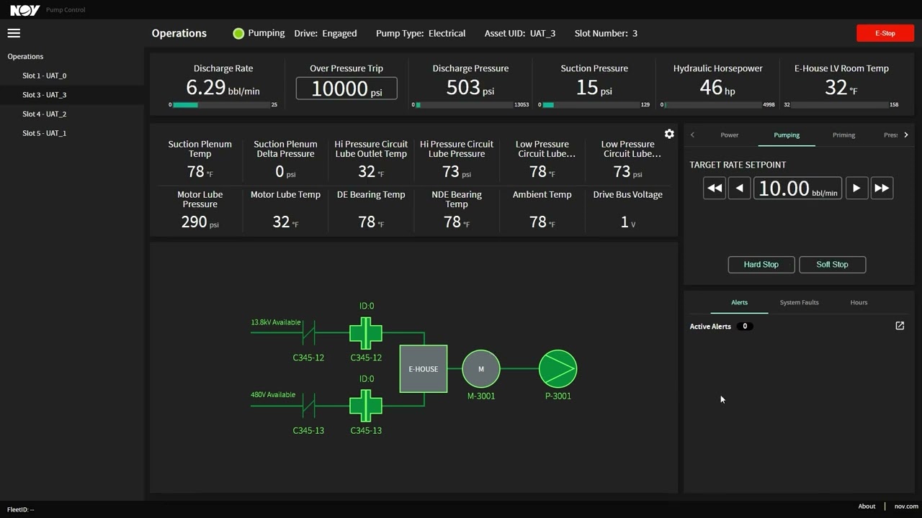The width and height of the screenshot is (922, 518).
Task: Pop out the alerts panel
Action: [900, 326]
